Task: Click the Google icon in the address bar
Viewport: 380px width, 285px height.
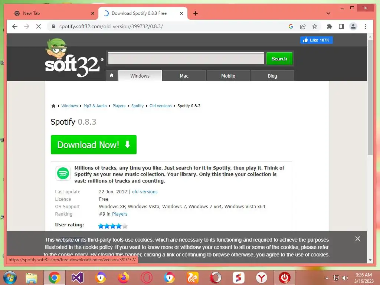Action: pyautogui.click(x=291, y=26)
